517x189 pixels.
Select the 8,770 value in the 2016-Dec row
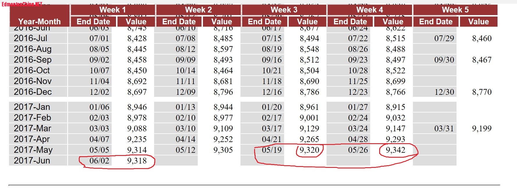[482, 92]
